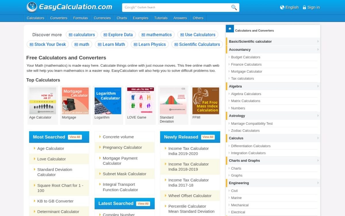The image size is (345, 216).
Task: Open Wheel Offset Calculator link
Action: click(190, 196)
